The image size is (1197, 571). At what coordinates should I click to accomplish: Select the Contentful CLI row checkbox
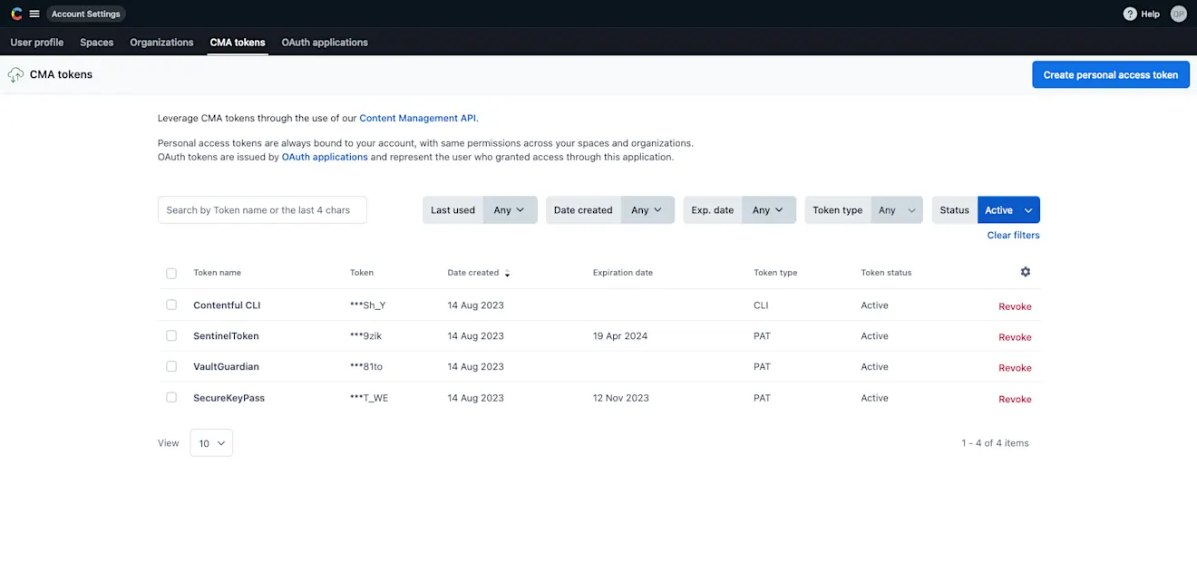tap(171, 305)
